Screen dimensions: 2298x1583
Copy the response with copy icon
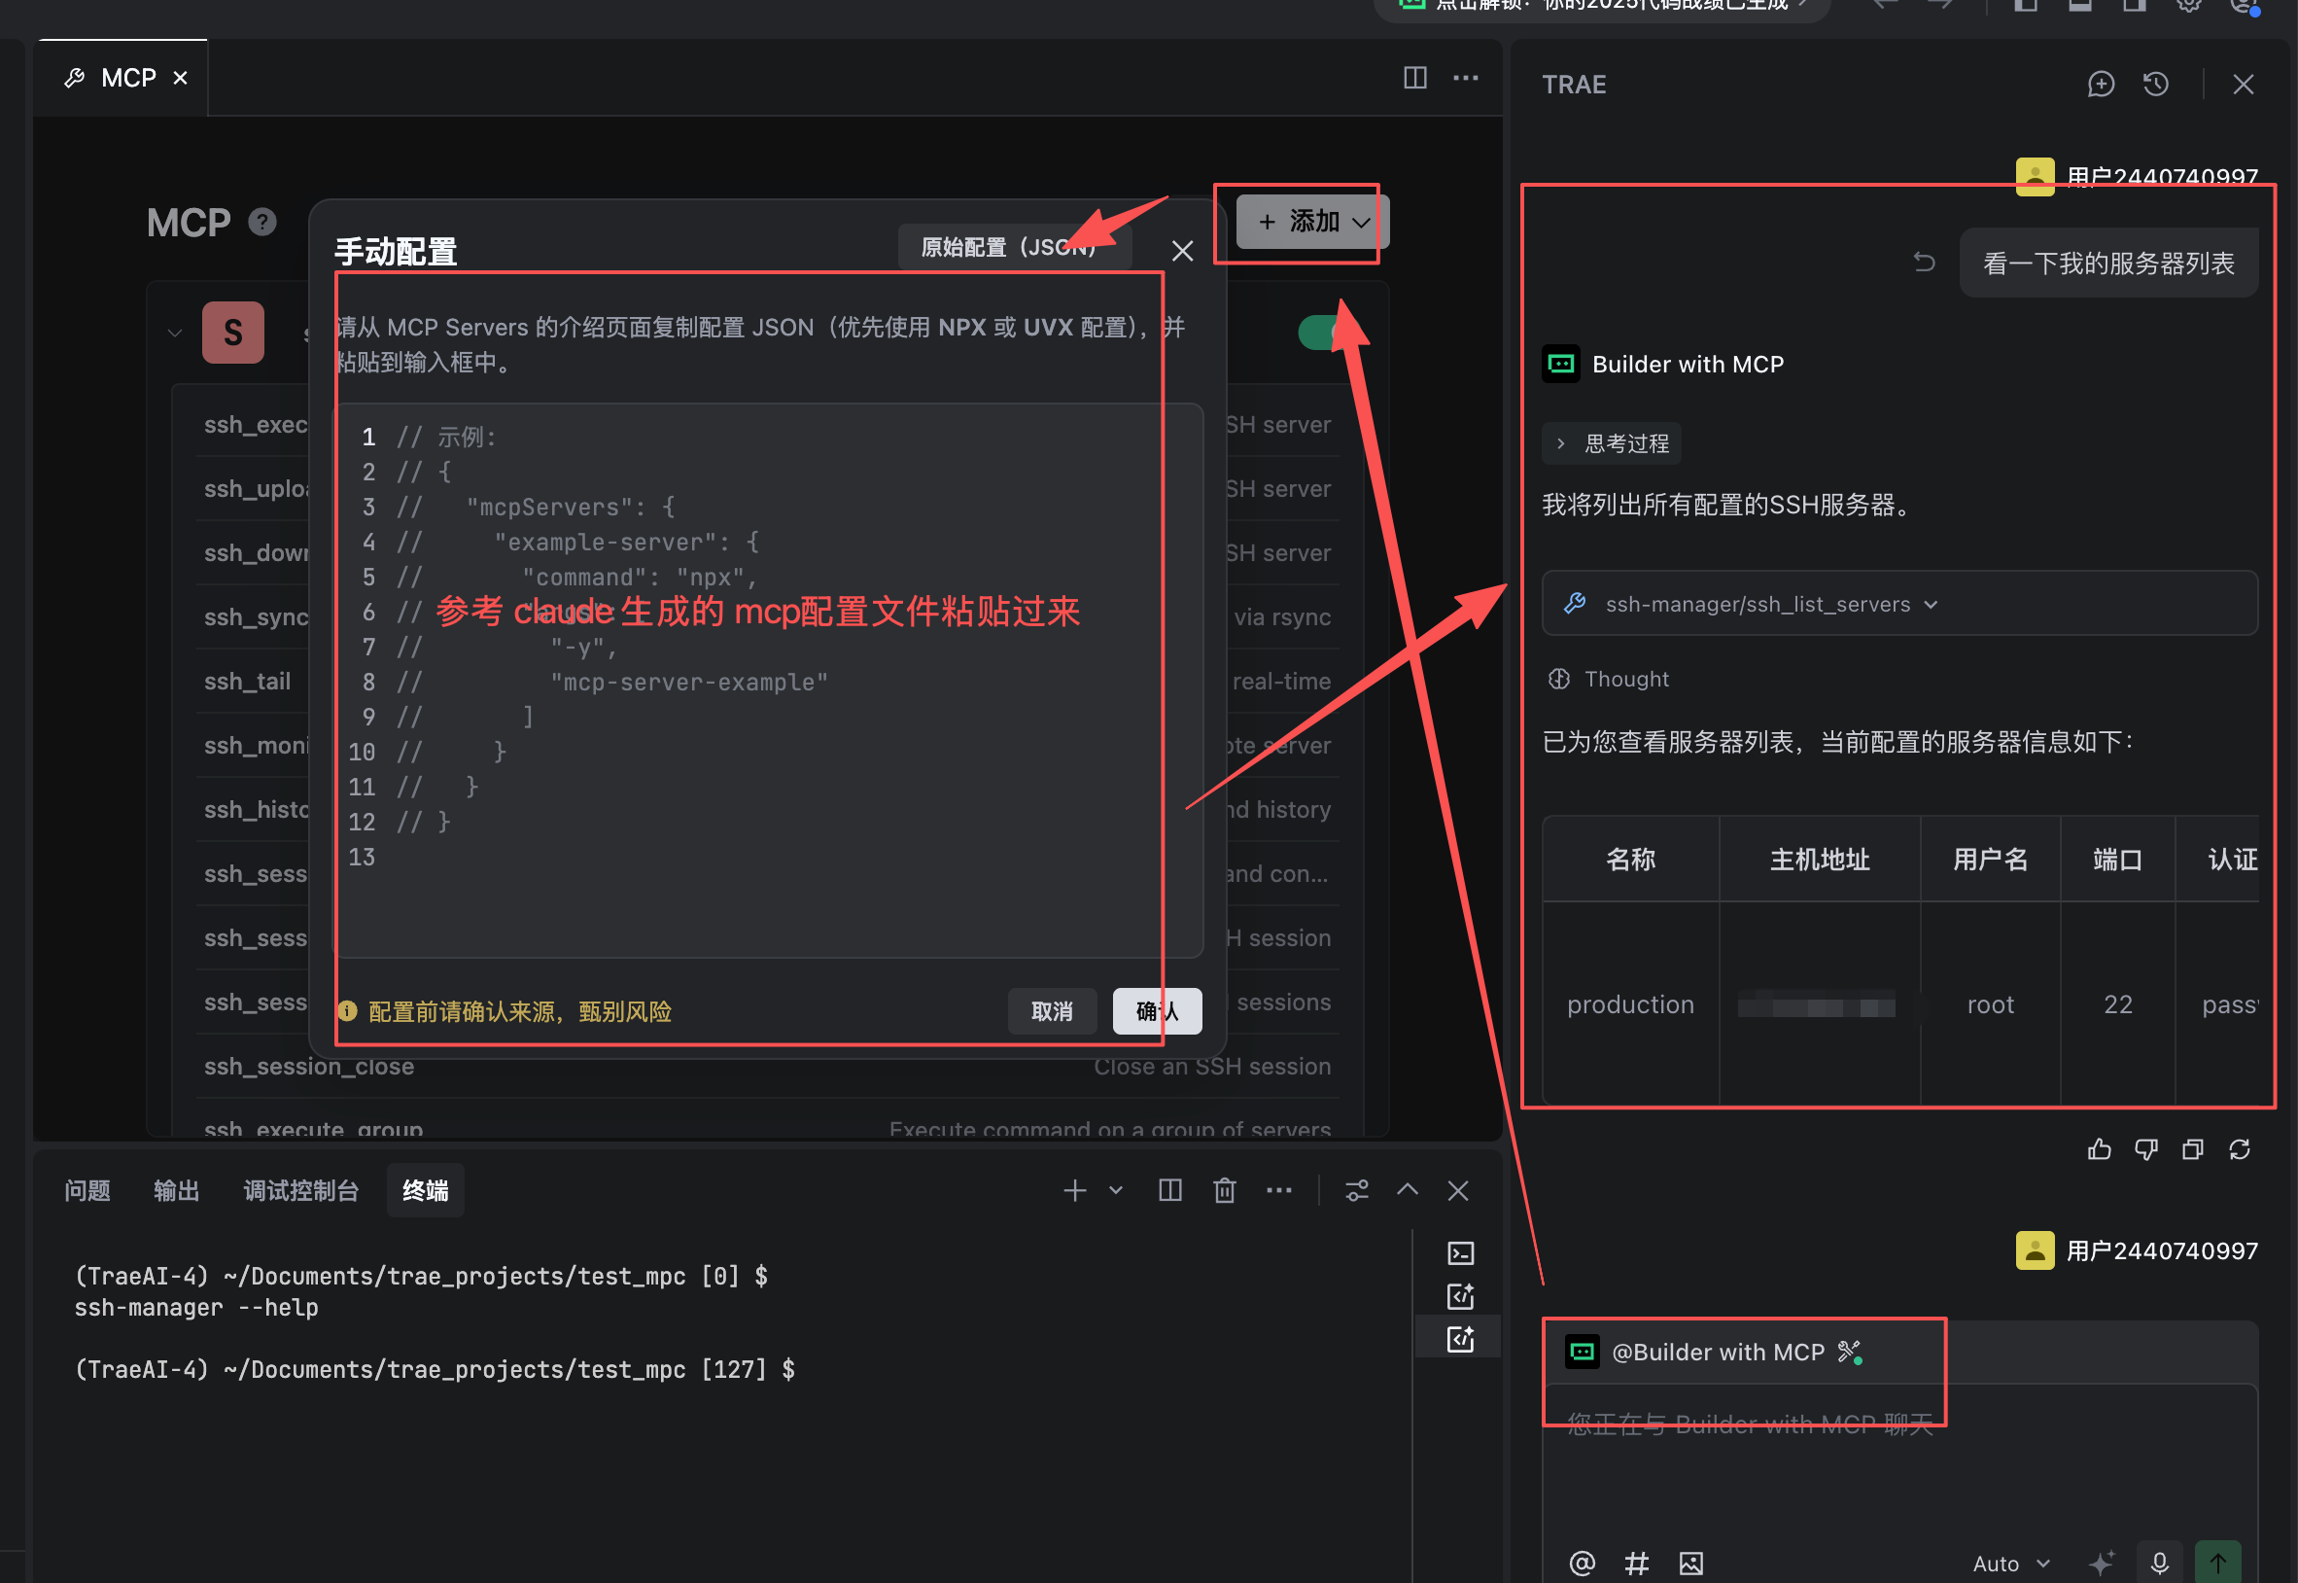(2192, 1149)
